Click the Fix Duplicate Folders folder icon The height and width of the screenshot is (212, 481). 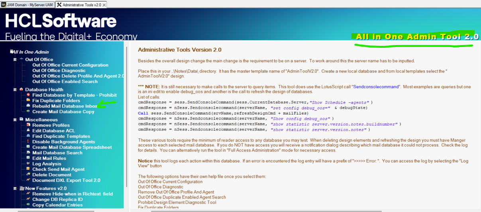click(28, 101)
